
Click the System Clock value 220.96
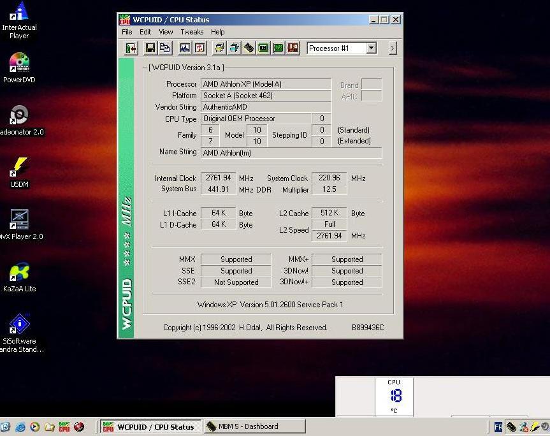point(329,178)
